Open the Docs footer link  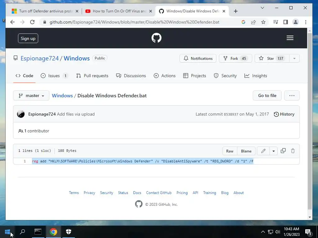coord(137,193)
